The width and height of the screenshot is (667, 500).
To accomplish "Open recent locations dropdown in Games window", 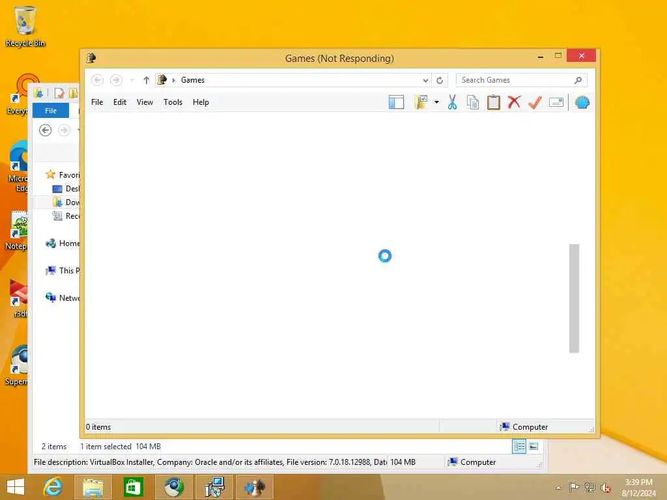I will pyautogui.click(x=132, y=80).
